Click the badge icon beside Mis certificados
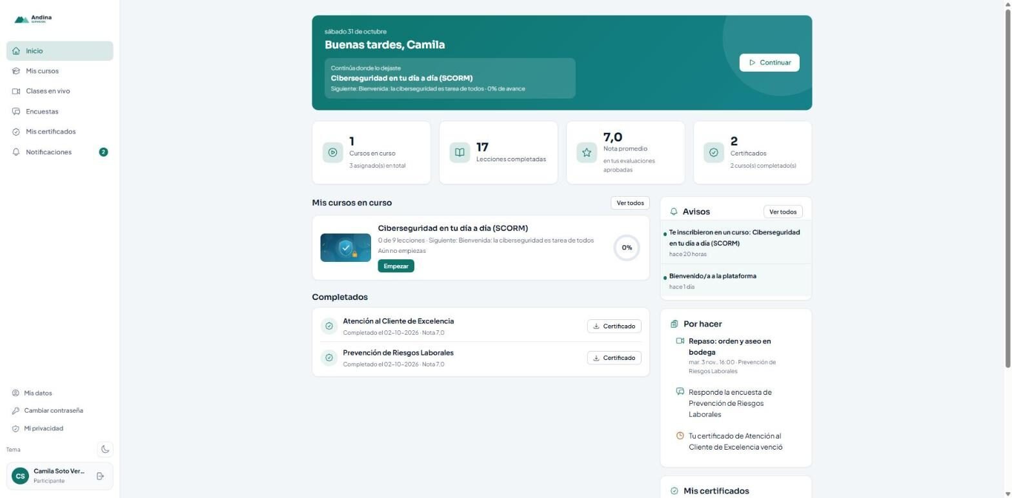The image size is (1012, 498). click(16, 132)
